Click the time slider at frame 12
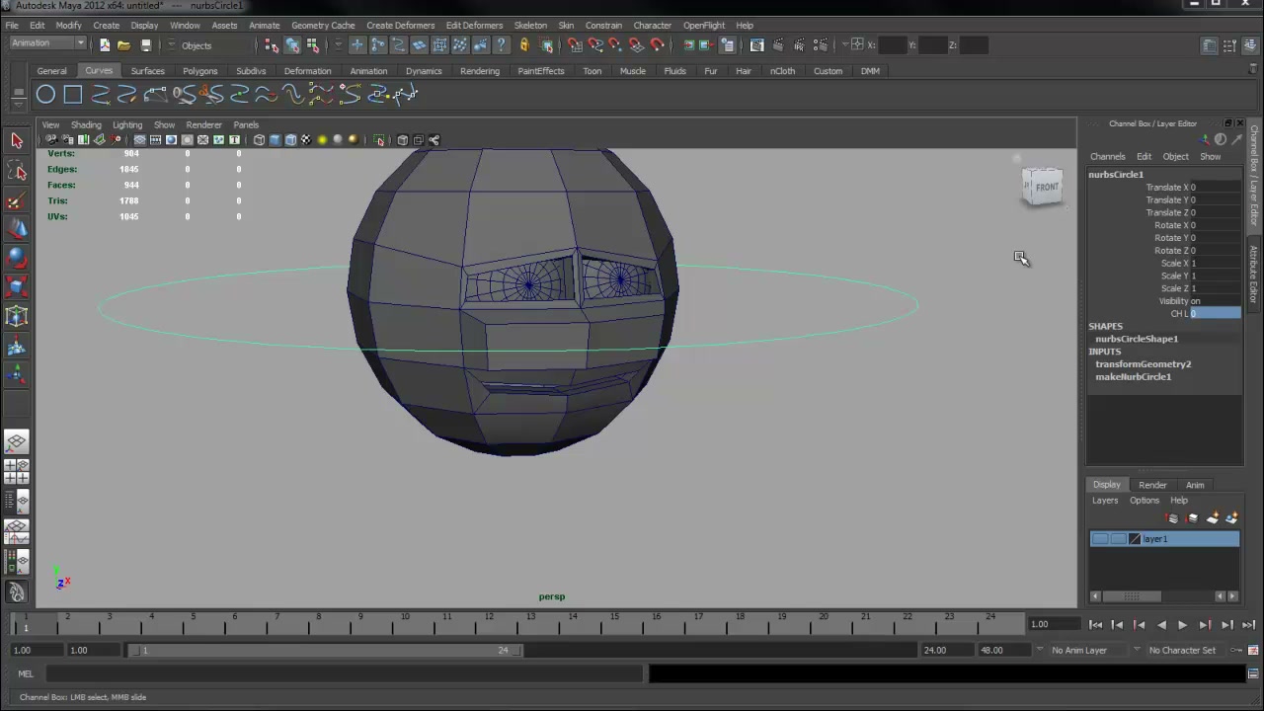Image resolution: width=1264 pixels, height=711 pixels. [x=488, y=623]
